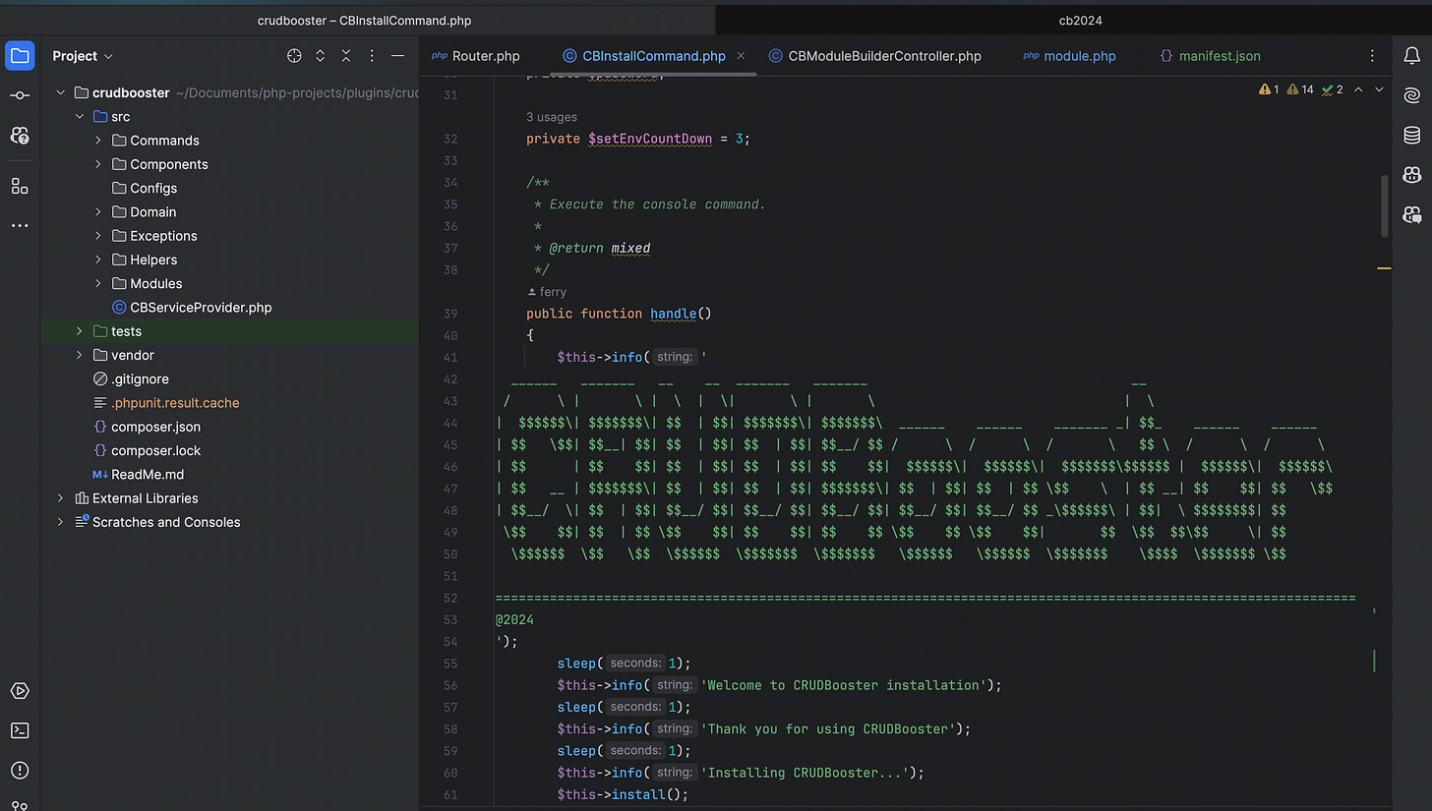This screenshot has width=1432, height=811.
Task: Open the Commit tool window icon
Action: [x=20, y=95]
